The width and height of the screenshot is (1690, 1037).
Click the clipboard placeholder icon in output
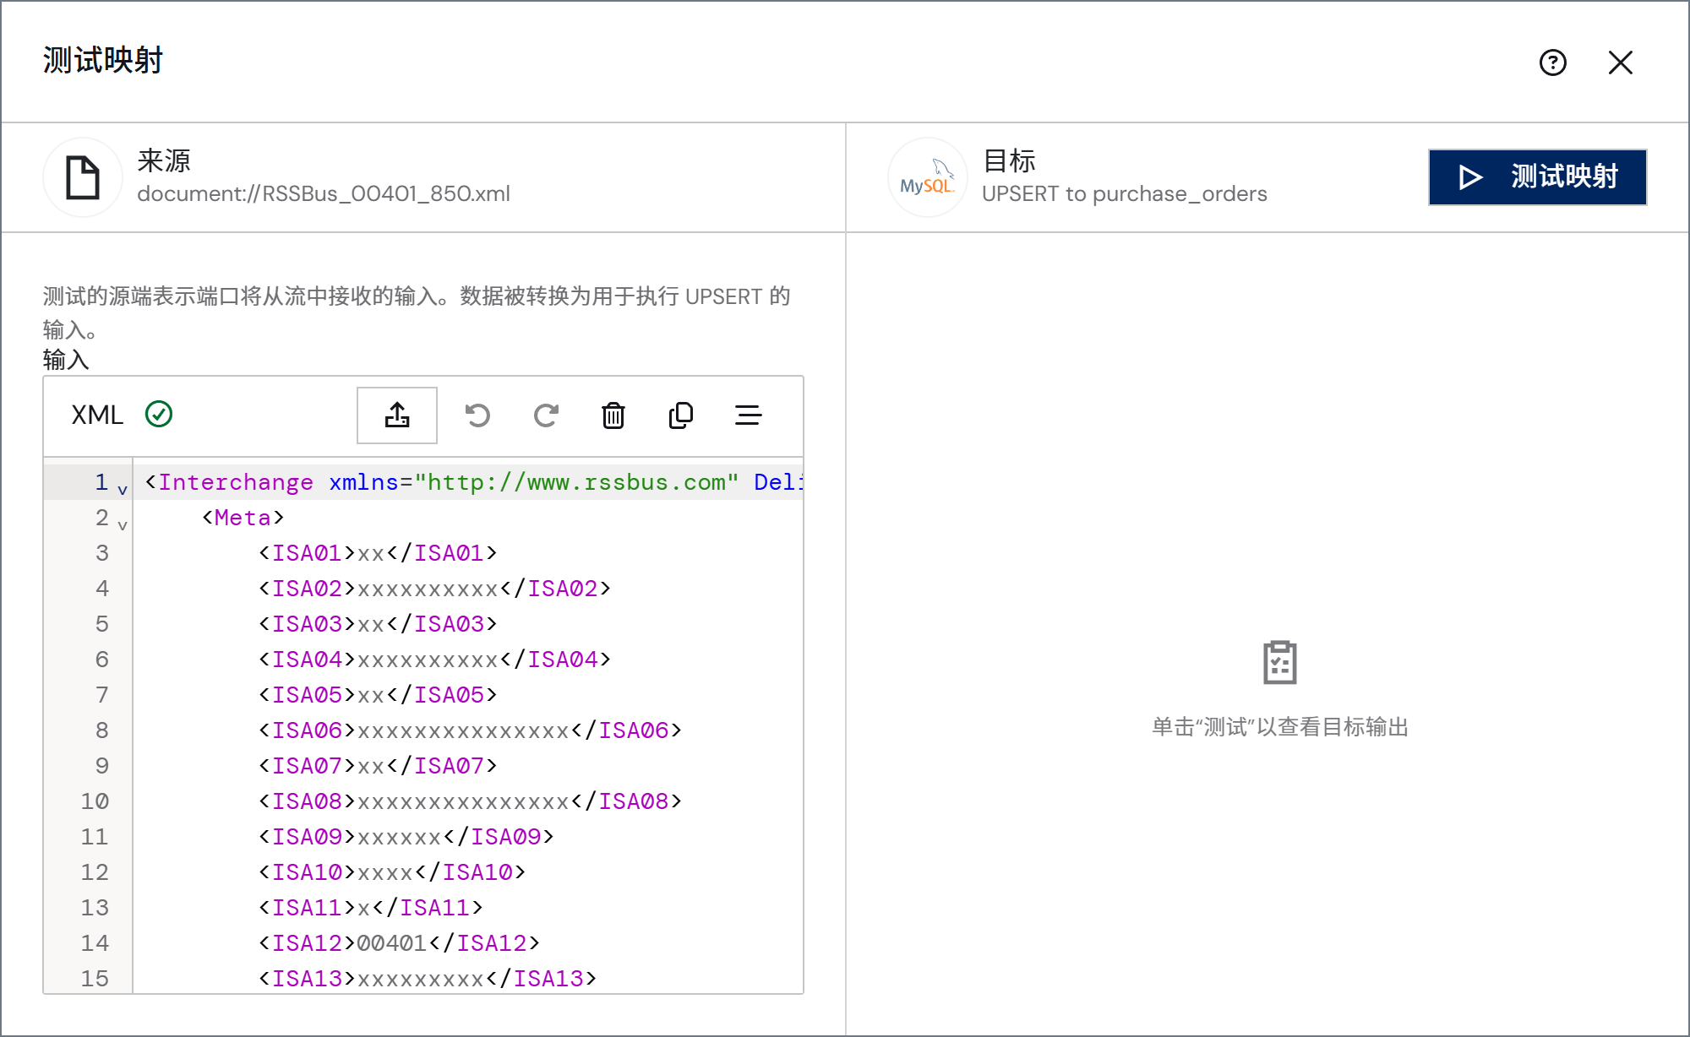[x=1279, y=663]
